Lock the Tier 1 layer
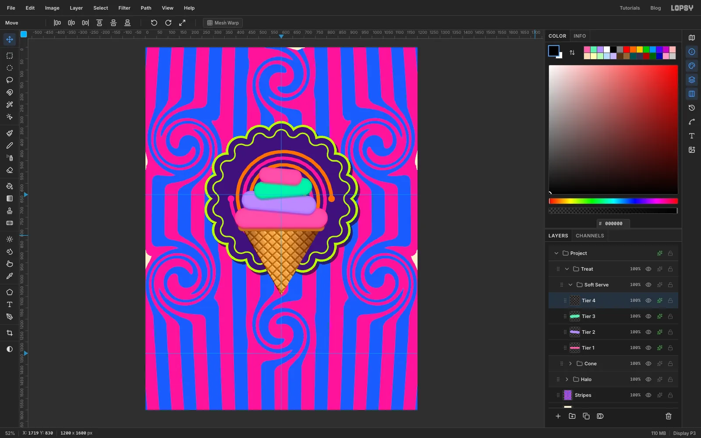 pyautogui.click(x=670, y=348)
